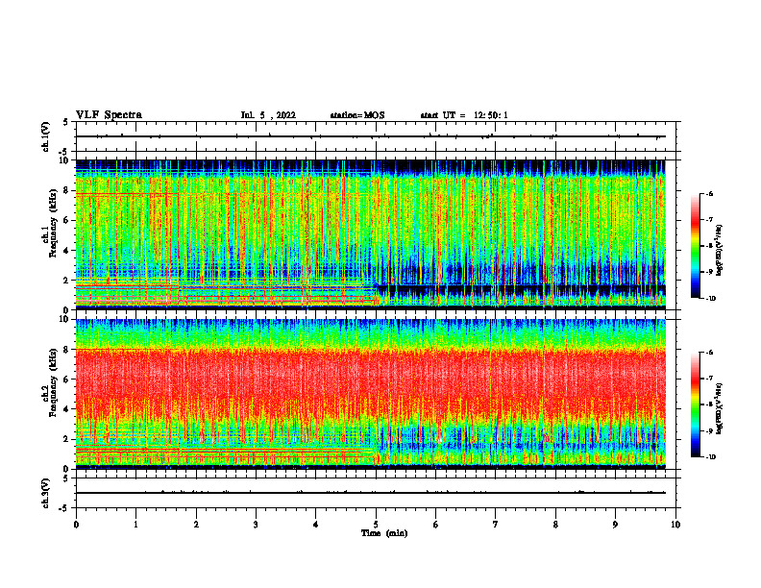Click the ch.3 voltage waveform trace
761x588 pixels.
371,493
